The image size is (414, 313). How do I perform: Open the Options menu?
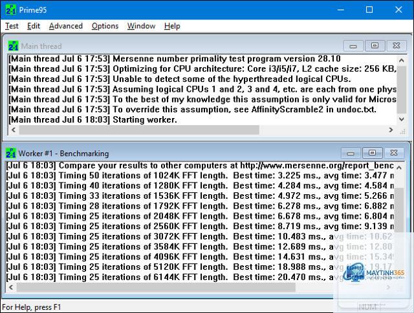105,26
